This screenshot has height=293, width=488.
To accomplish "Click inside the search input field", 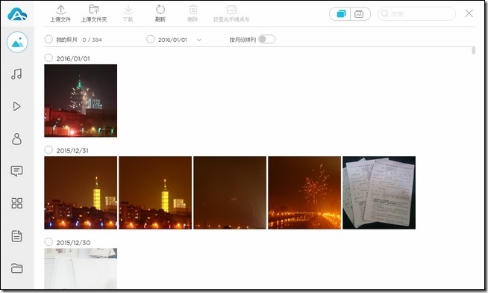I will tap(416, 13).
